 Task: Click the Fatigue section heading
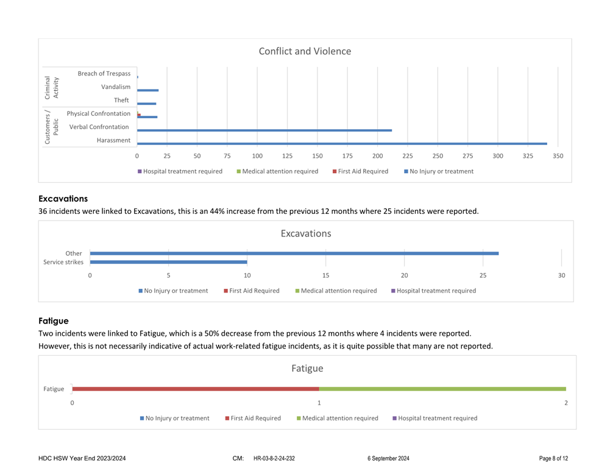click(x=54, y=320)
